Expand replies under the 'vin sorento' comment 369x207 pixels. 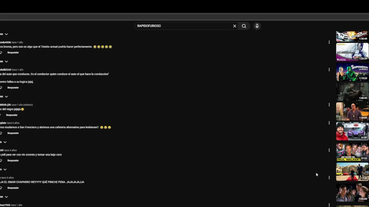3,169
